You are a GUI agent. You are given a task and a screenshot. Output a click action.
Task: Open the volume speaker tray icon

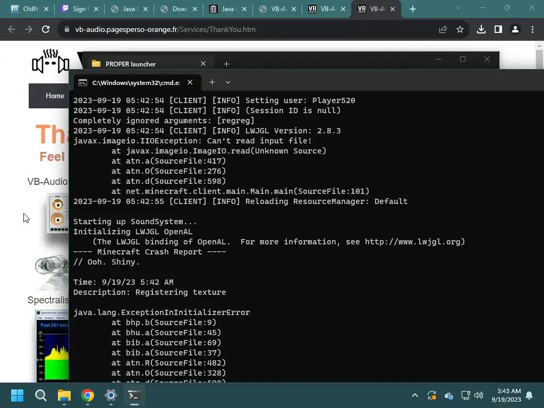coord(479,395)
